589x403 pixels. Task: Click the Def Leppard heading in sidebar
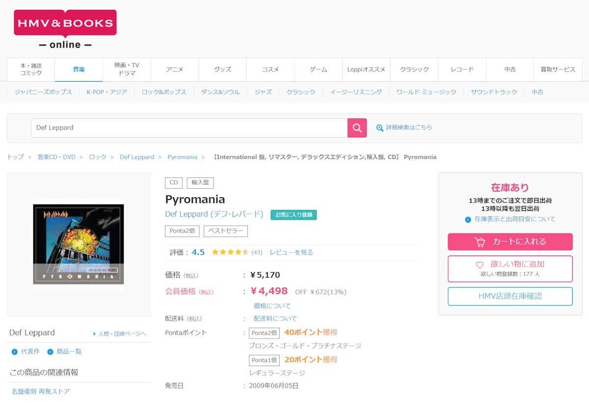[x=32, y=333]
